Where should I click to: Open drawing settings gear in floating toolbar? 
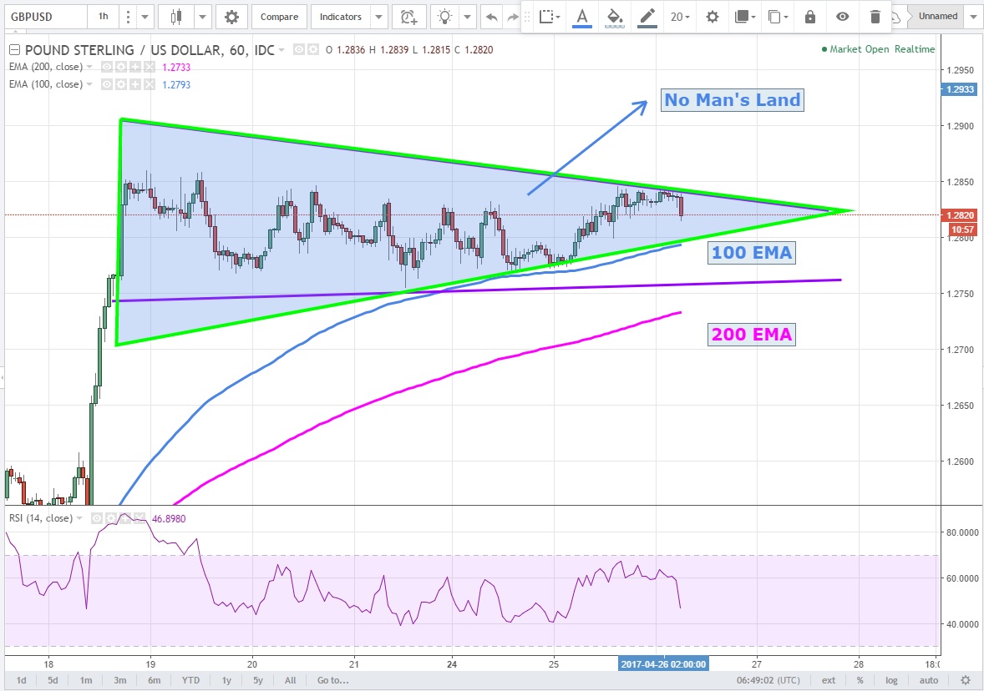coord(712,17)
